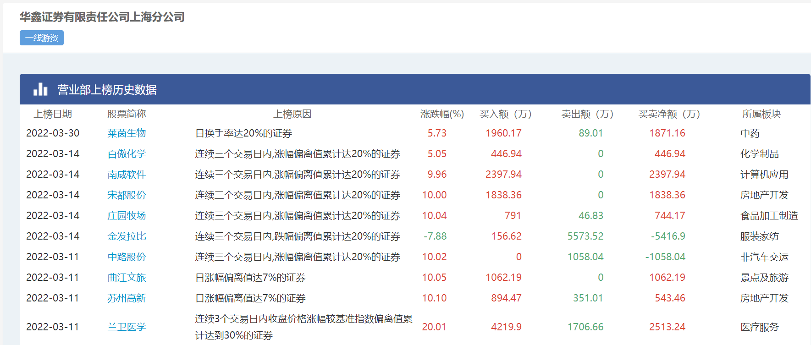Click the sector 非汽车交运
The width and height of the screenshot is (811, 345).
764,257
